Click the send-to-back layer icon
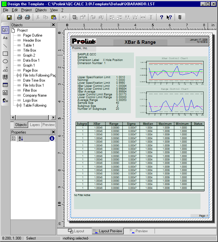 101,17
